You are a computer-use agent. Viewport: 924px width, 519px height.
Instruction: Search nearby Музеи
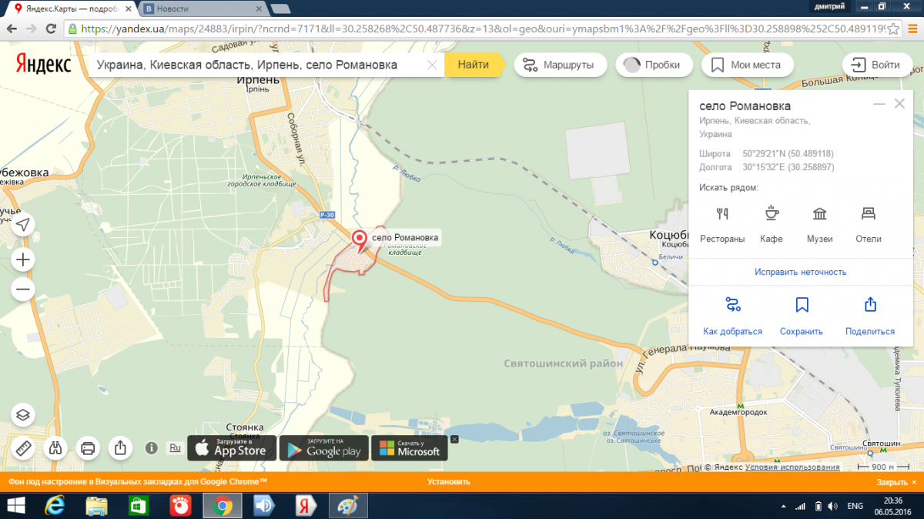click(x=820, y=224)
